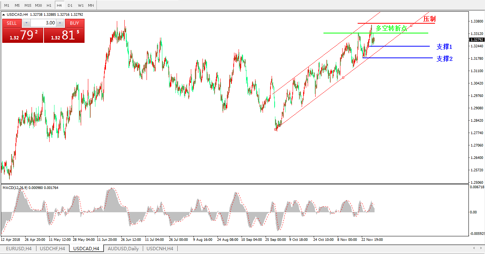Select the MN monthly timeframe
485x254 pixels.
pyautogui.click(x=91, y=6)
